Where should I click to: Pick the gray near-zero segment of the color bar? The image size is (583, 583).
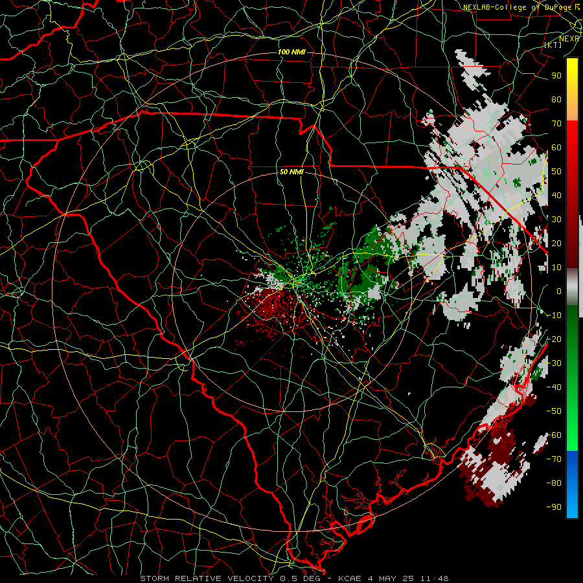tap(572, 287)
